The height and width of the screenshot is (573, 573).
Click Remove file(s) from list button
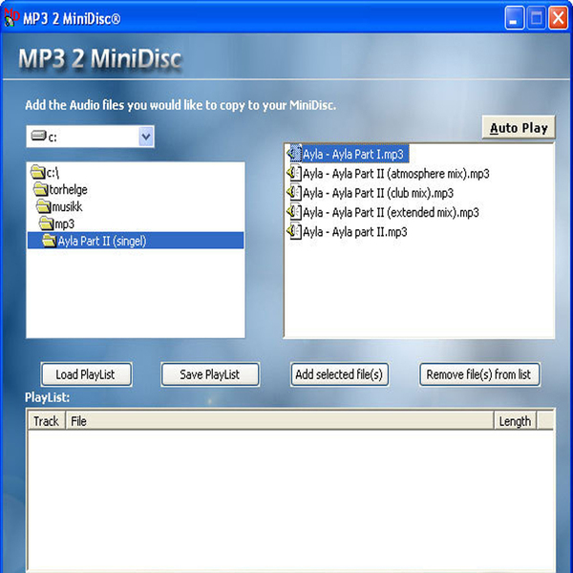click(479, 374)
